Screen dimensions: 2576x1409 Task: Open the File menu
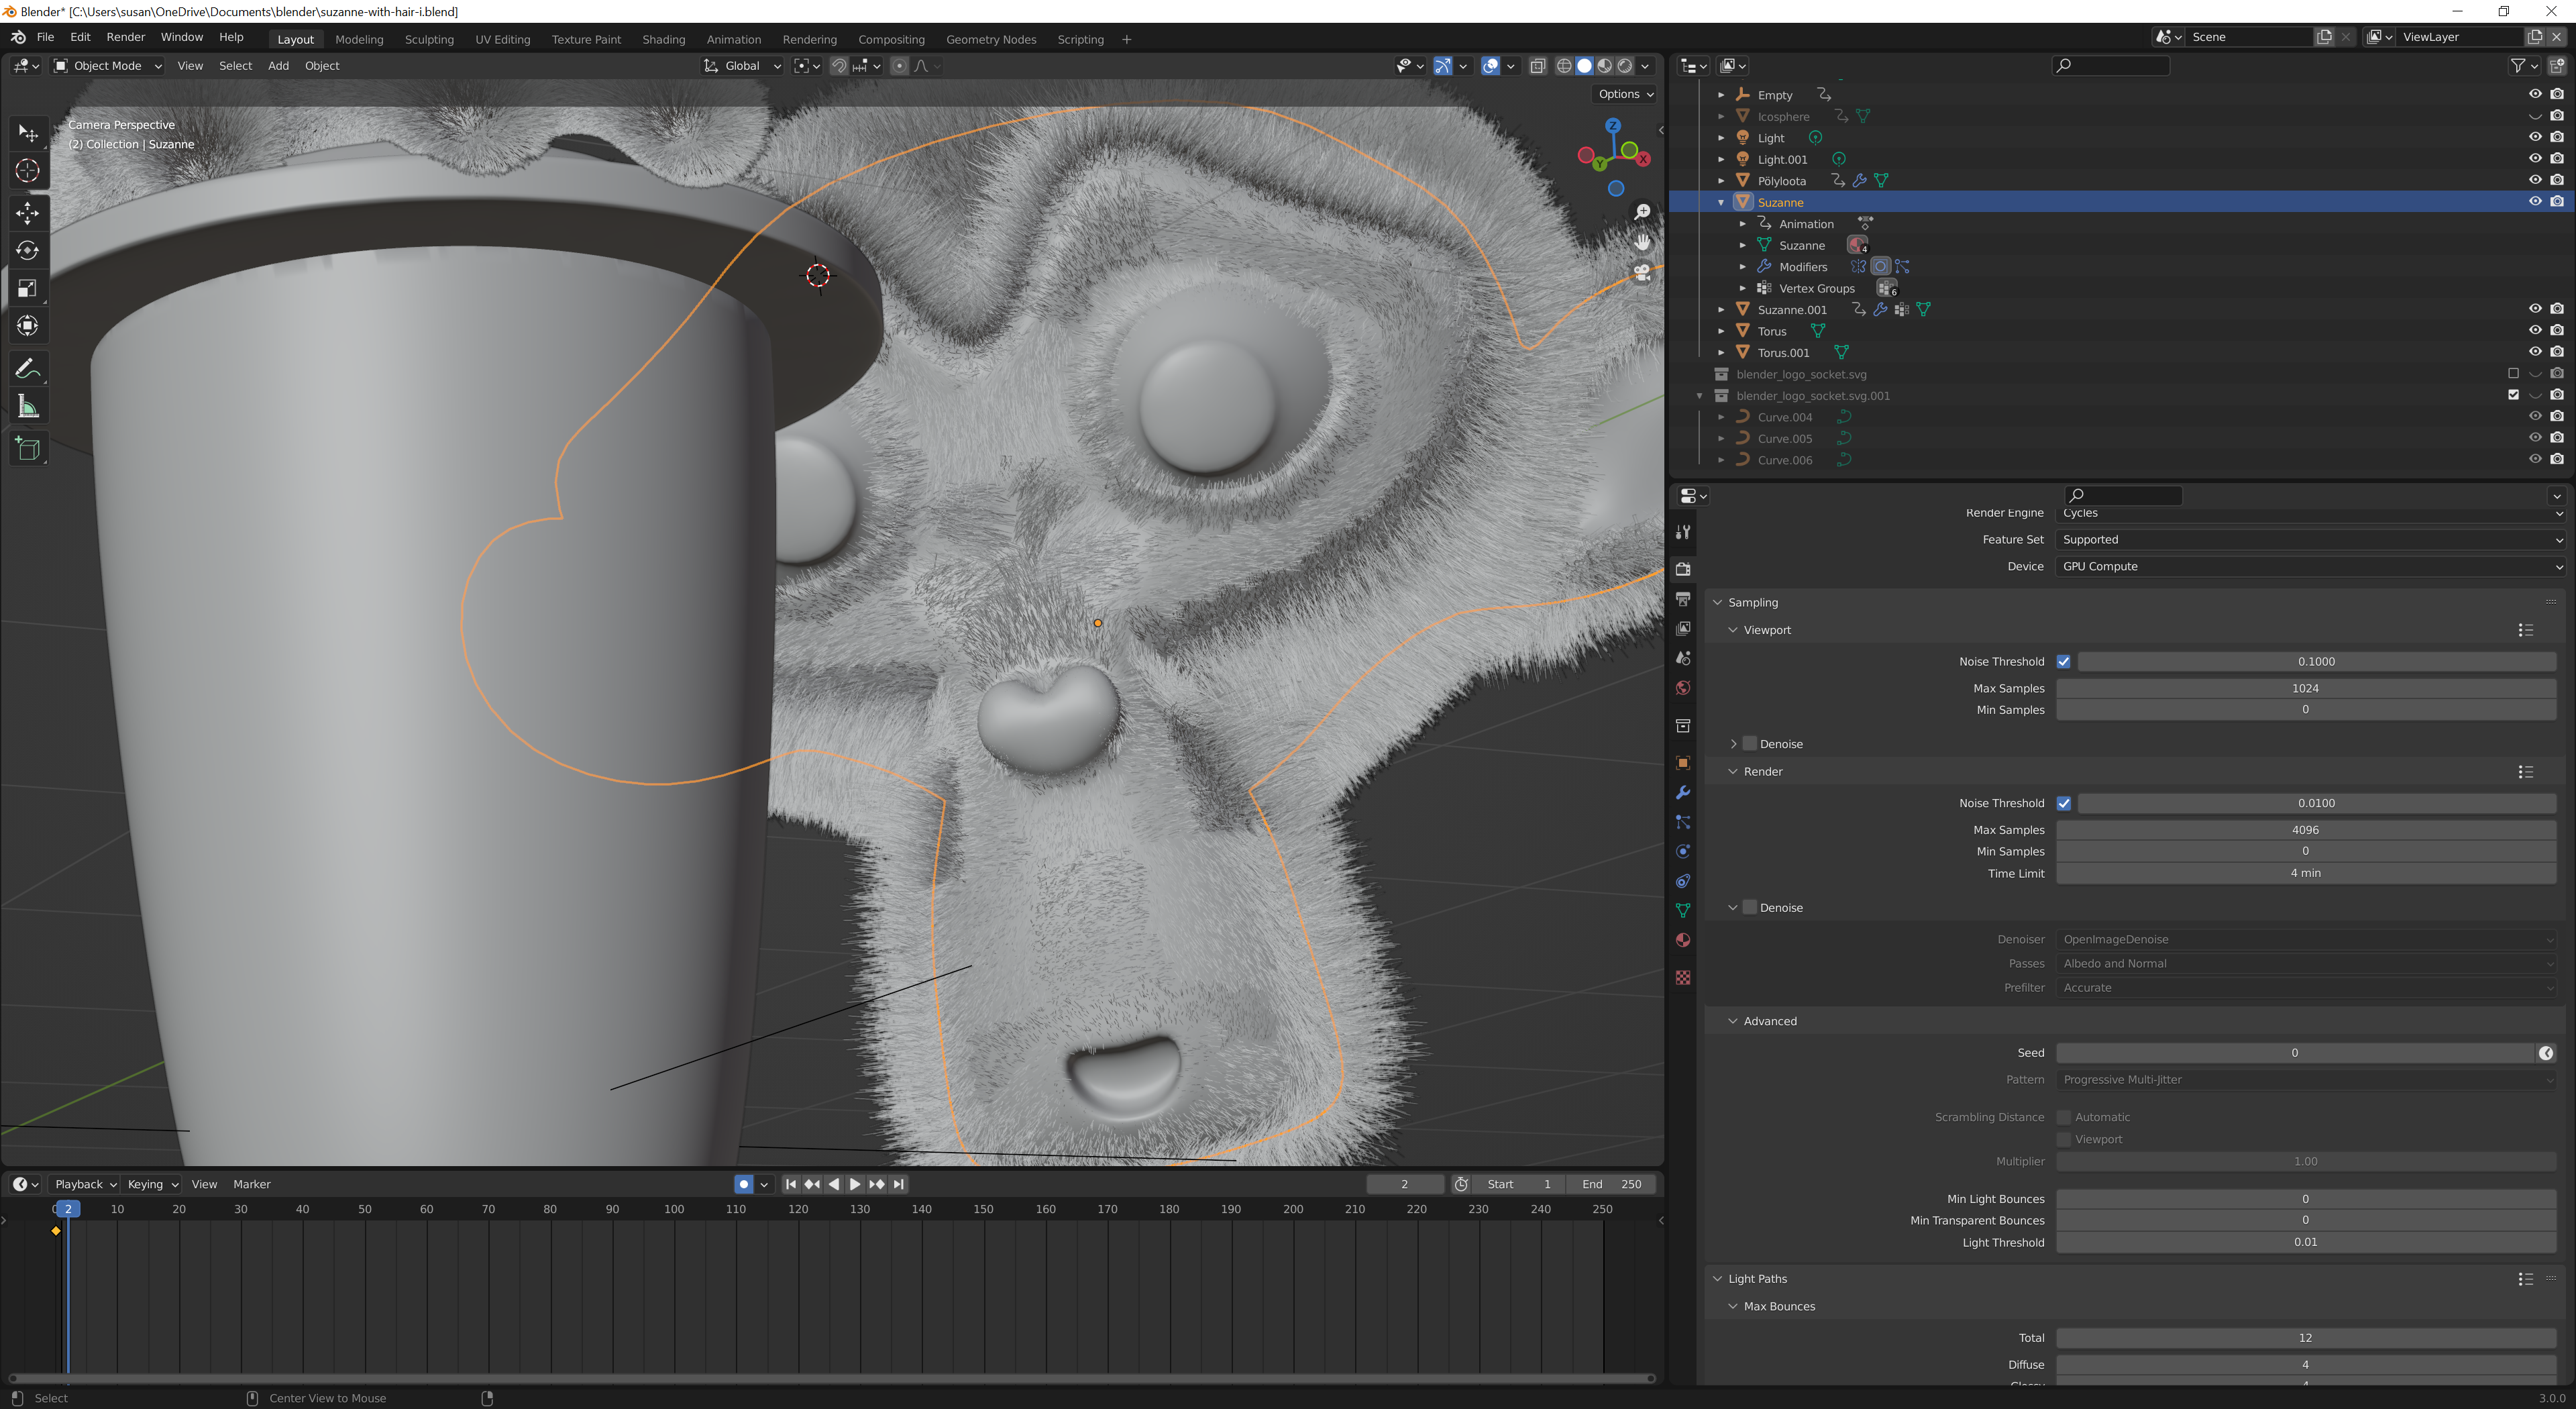(x=45, y=37)
